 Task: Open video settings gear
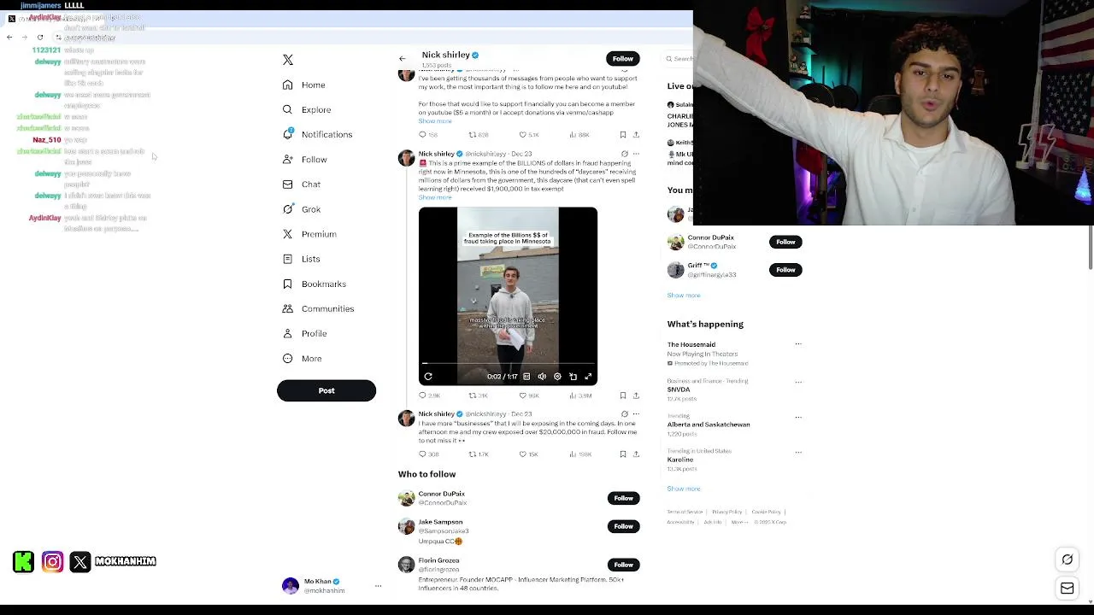(x=557, y=377)
